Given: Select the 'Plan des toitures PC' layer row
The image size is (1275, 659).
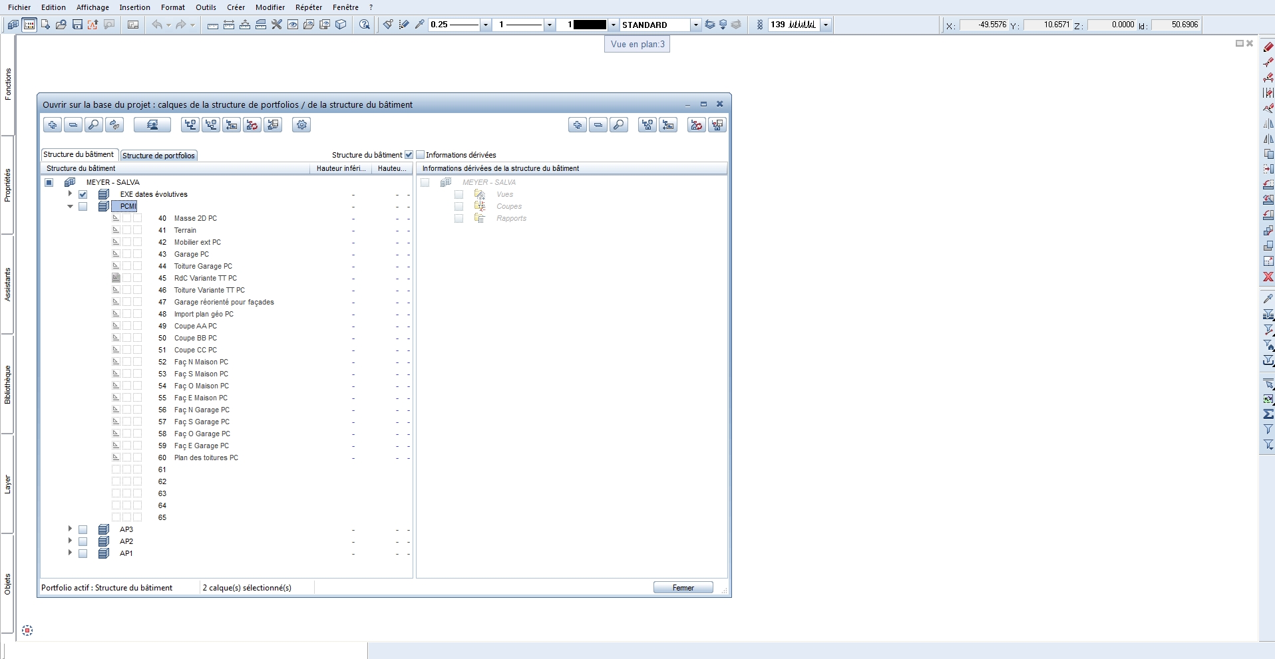Looking at the screenshot, I should pyautogui.click(x=226, y=458).
